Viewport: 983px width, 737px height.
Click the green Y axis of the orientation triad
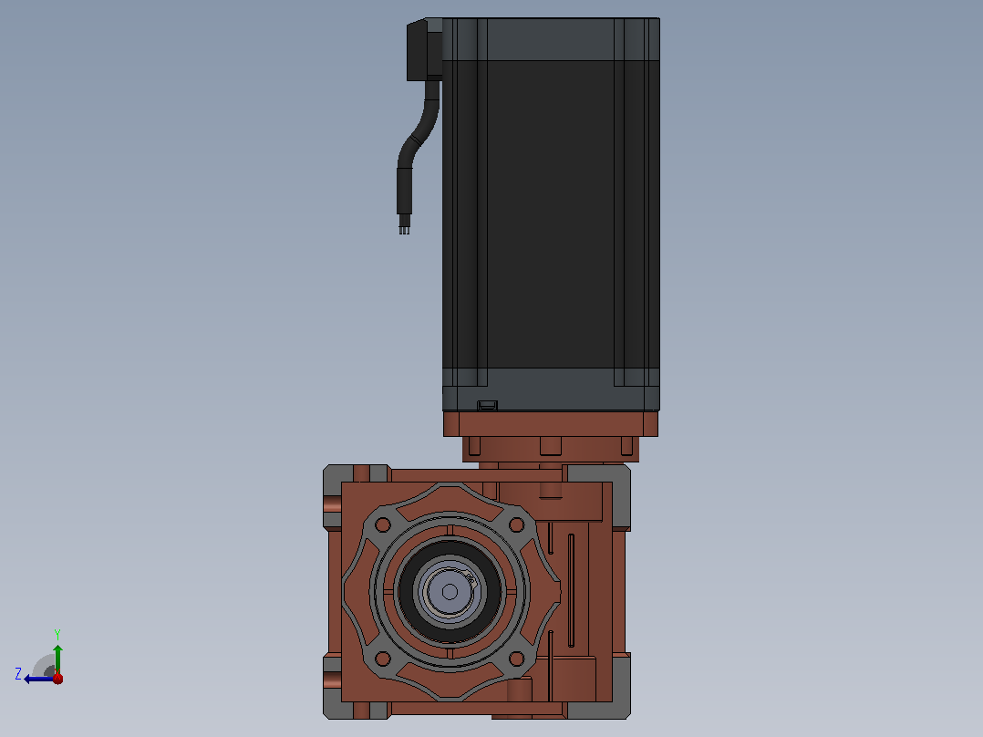(x=57, y=659)
